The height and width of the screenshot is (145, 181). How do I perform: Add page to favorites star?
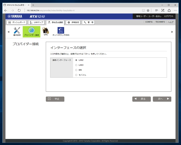(x=148, y=10)
